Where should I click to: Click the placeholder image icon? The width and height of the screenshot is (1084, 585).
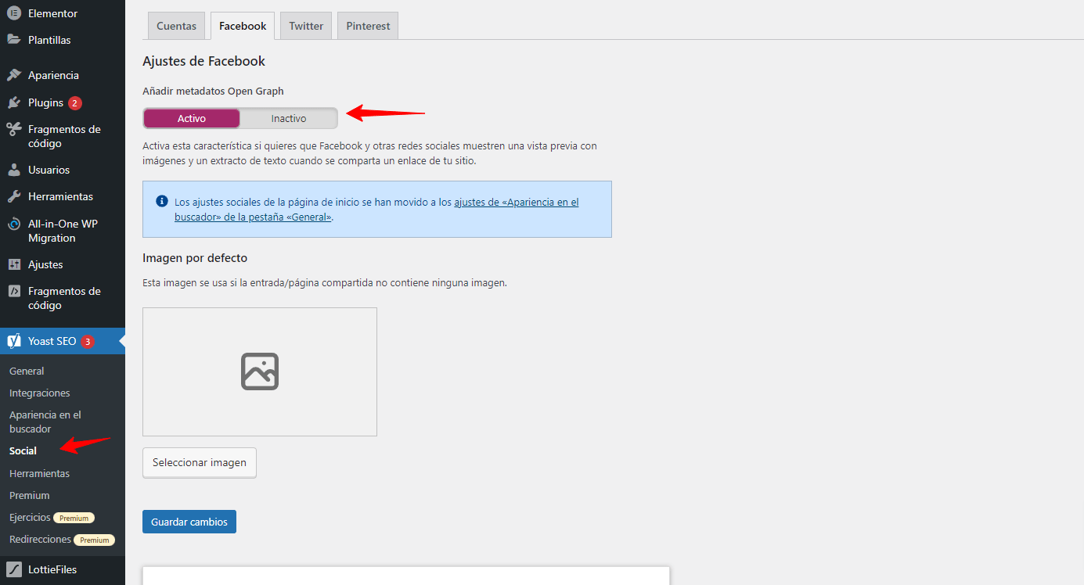pos(260,371)
